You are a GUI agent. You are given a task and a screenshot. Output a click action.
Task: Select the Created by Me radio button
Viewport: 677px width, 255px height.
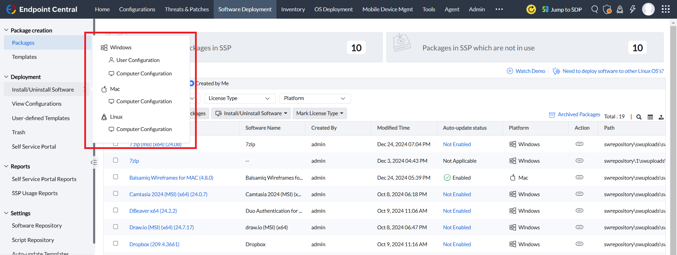pos(191,83)
